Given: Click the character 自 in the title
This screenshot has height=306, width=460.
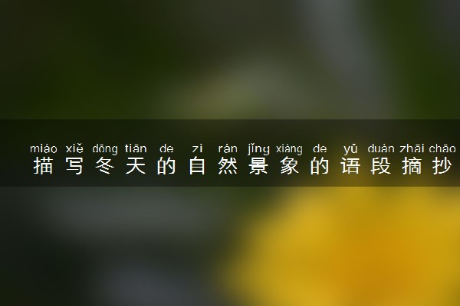Looking at the screenshot, I should point(197,166).
